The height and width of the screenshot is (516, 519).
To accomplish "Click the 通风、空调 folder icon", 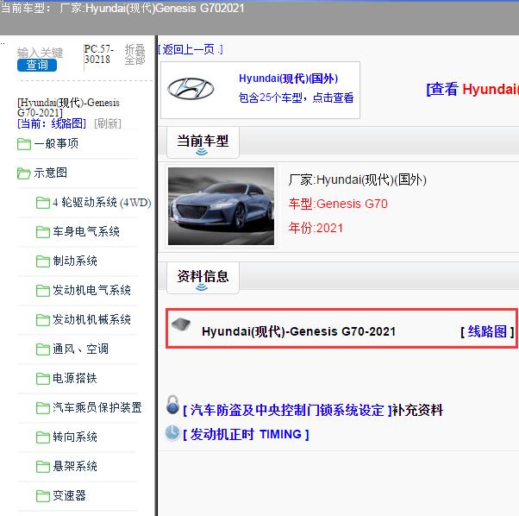I will (x=43, y=349).
